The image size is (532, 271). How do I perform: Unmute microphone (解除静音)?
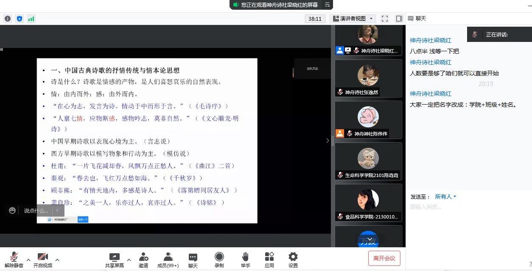14,260
